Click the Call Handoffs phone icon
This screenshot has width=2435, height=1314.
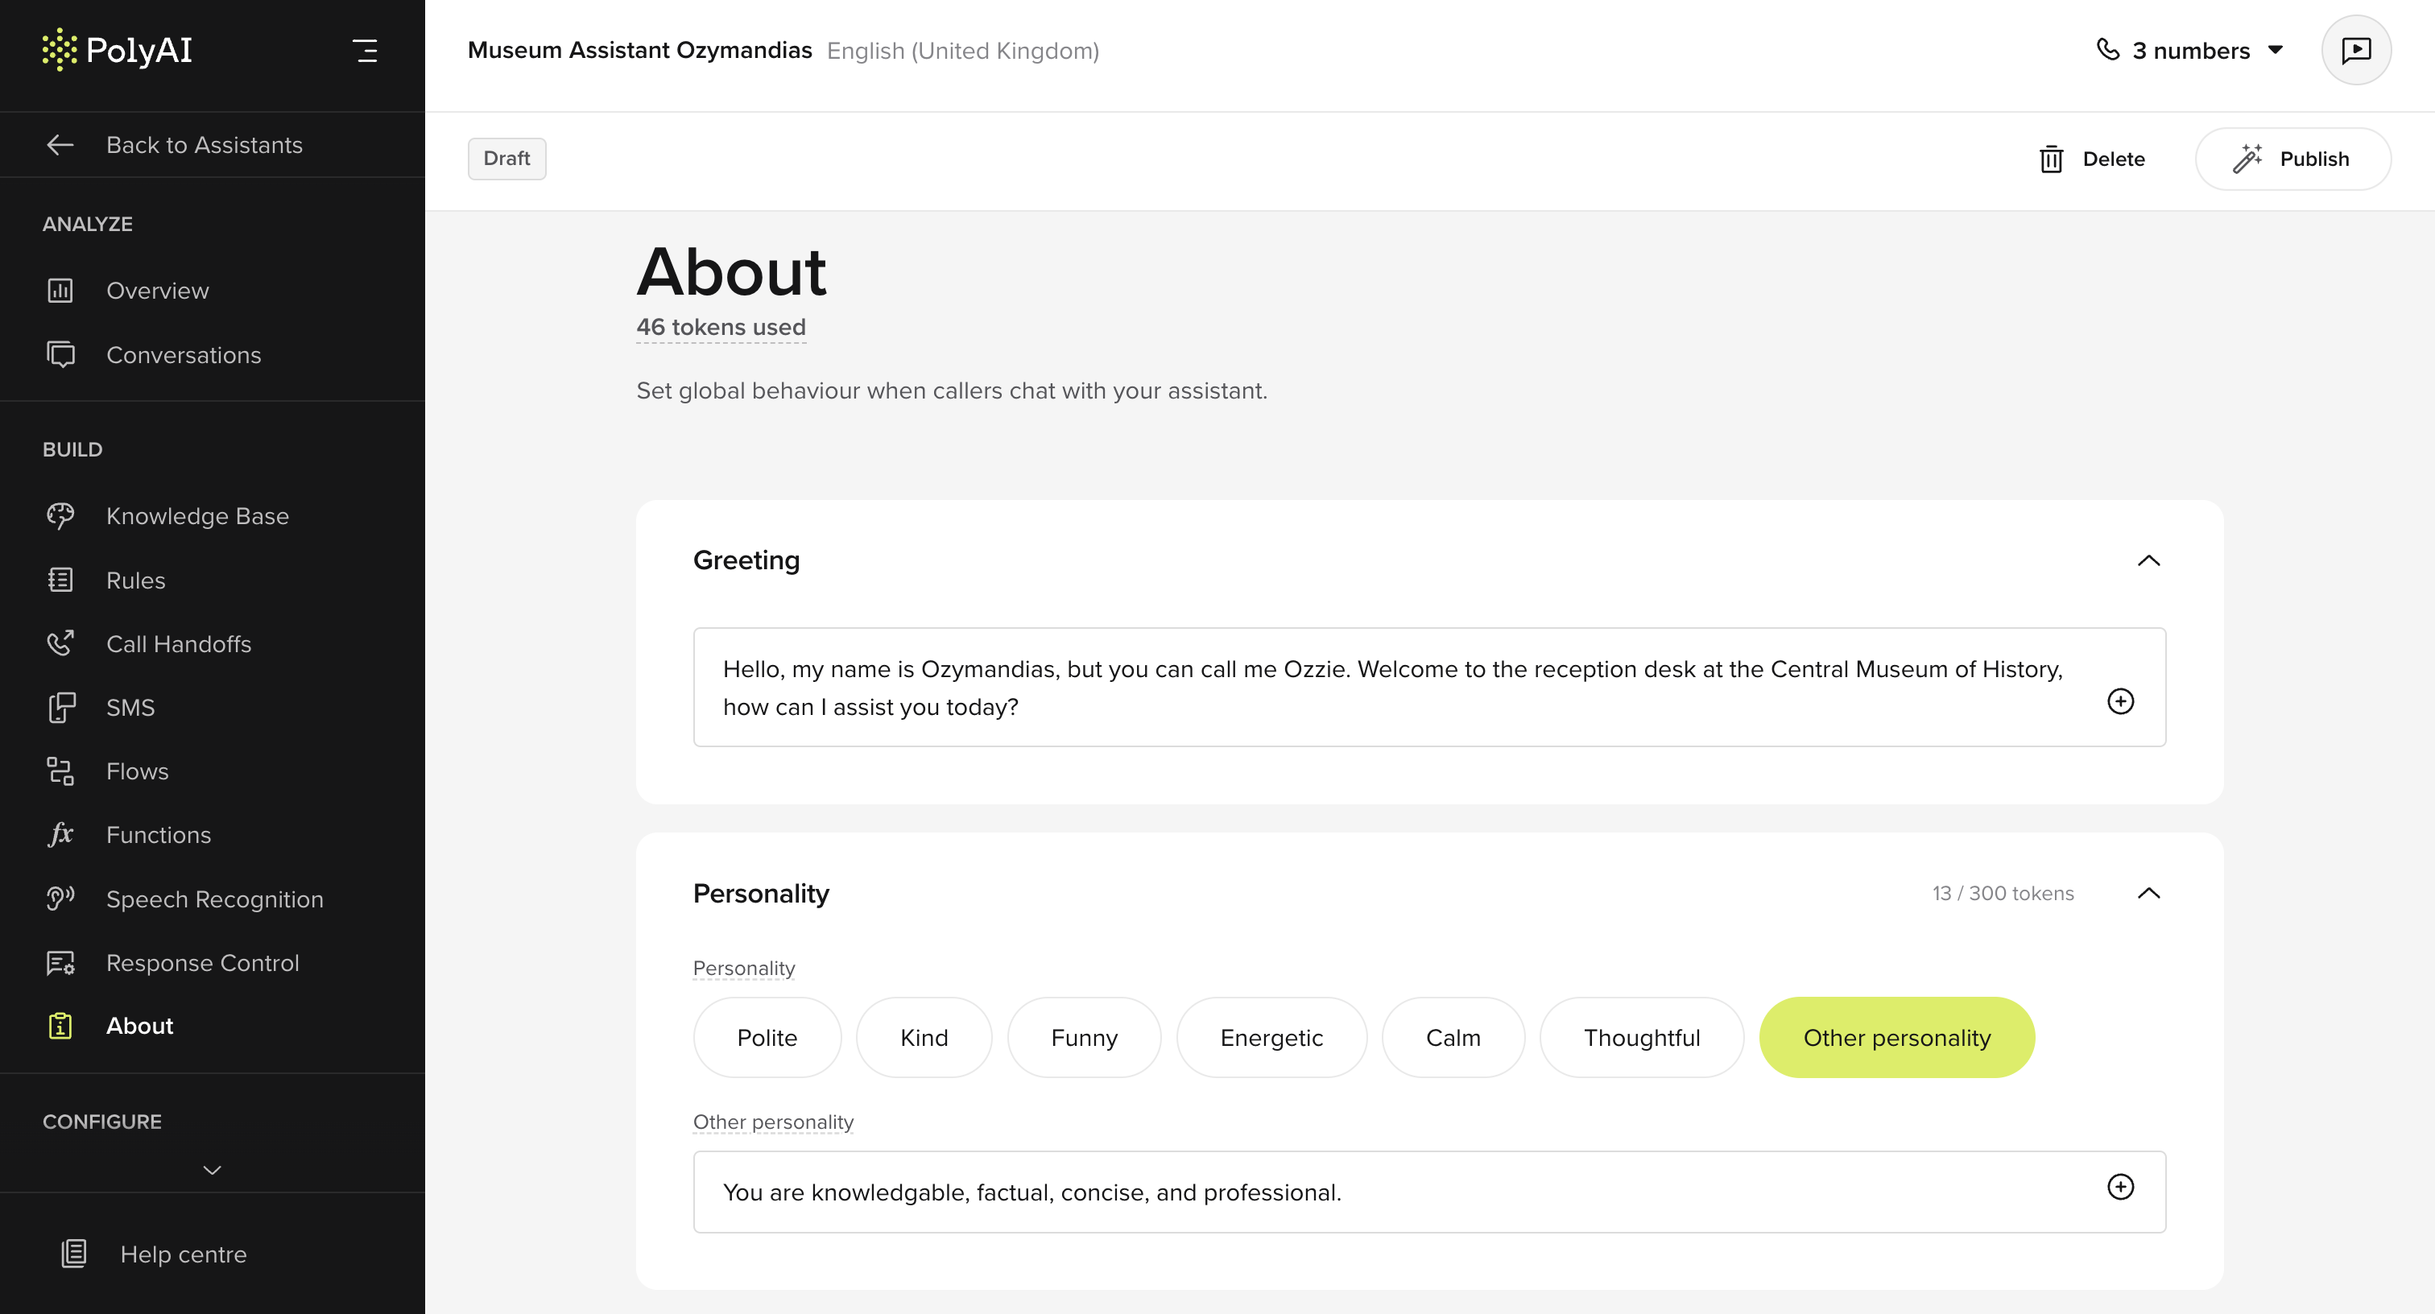[60, 644]
